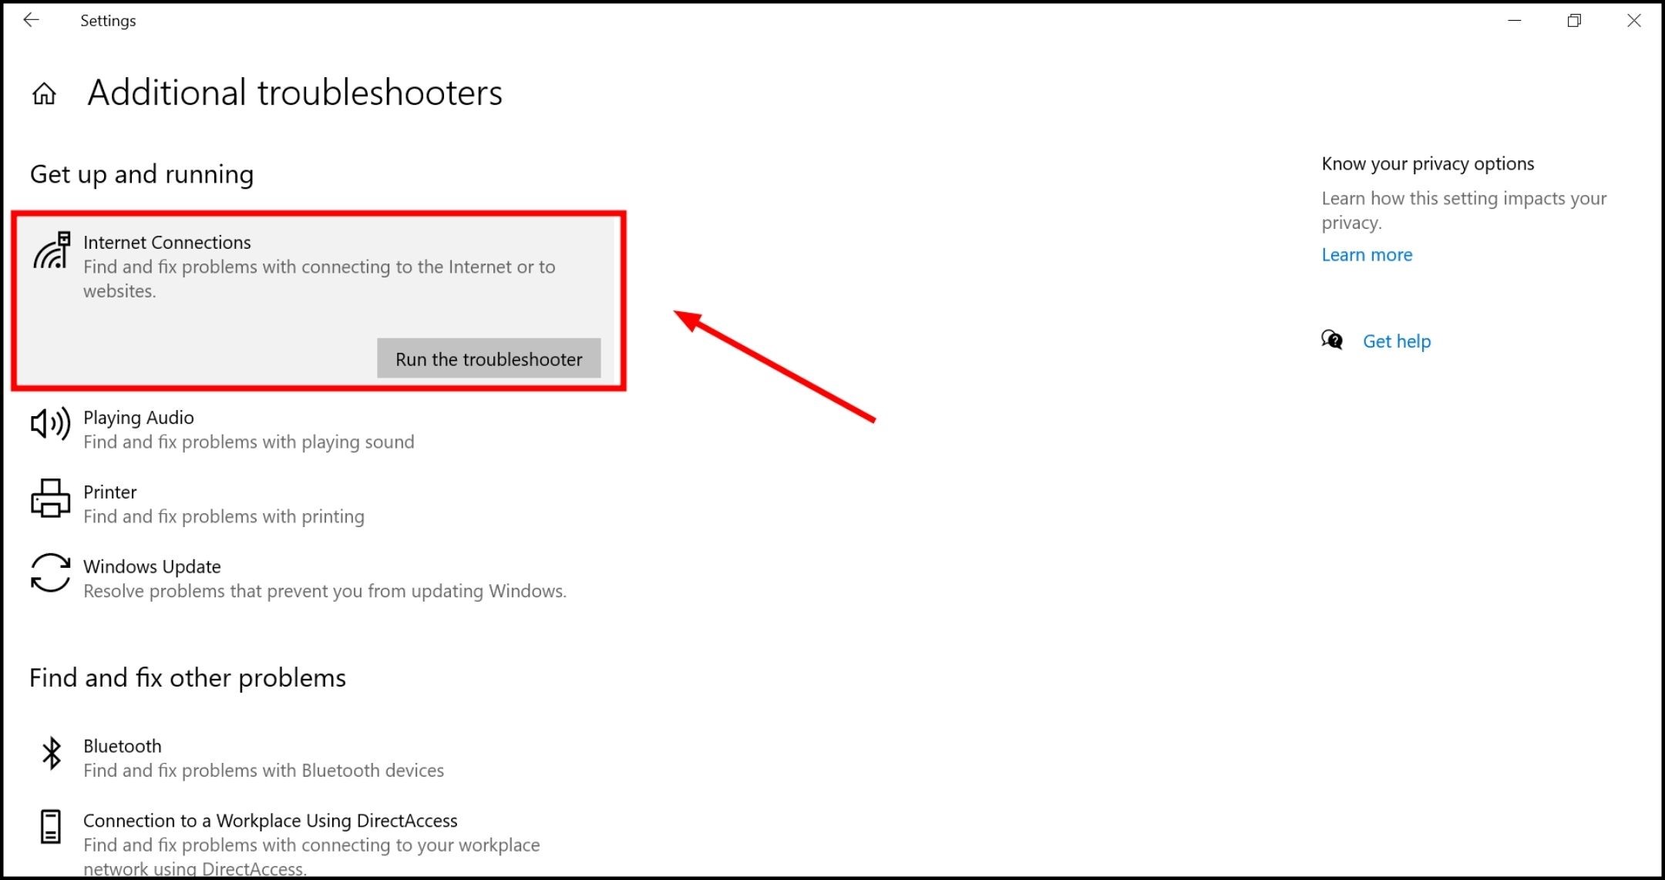Screen dimensions: 1665x880
Task: Open the Get help link
Action: [x=1396, y=341]
